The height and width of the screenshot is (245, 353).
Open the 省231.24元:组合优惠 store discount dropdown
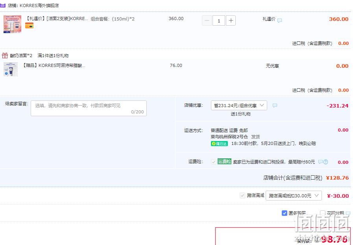pyautogui.click(x=239, y=106)
